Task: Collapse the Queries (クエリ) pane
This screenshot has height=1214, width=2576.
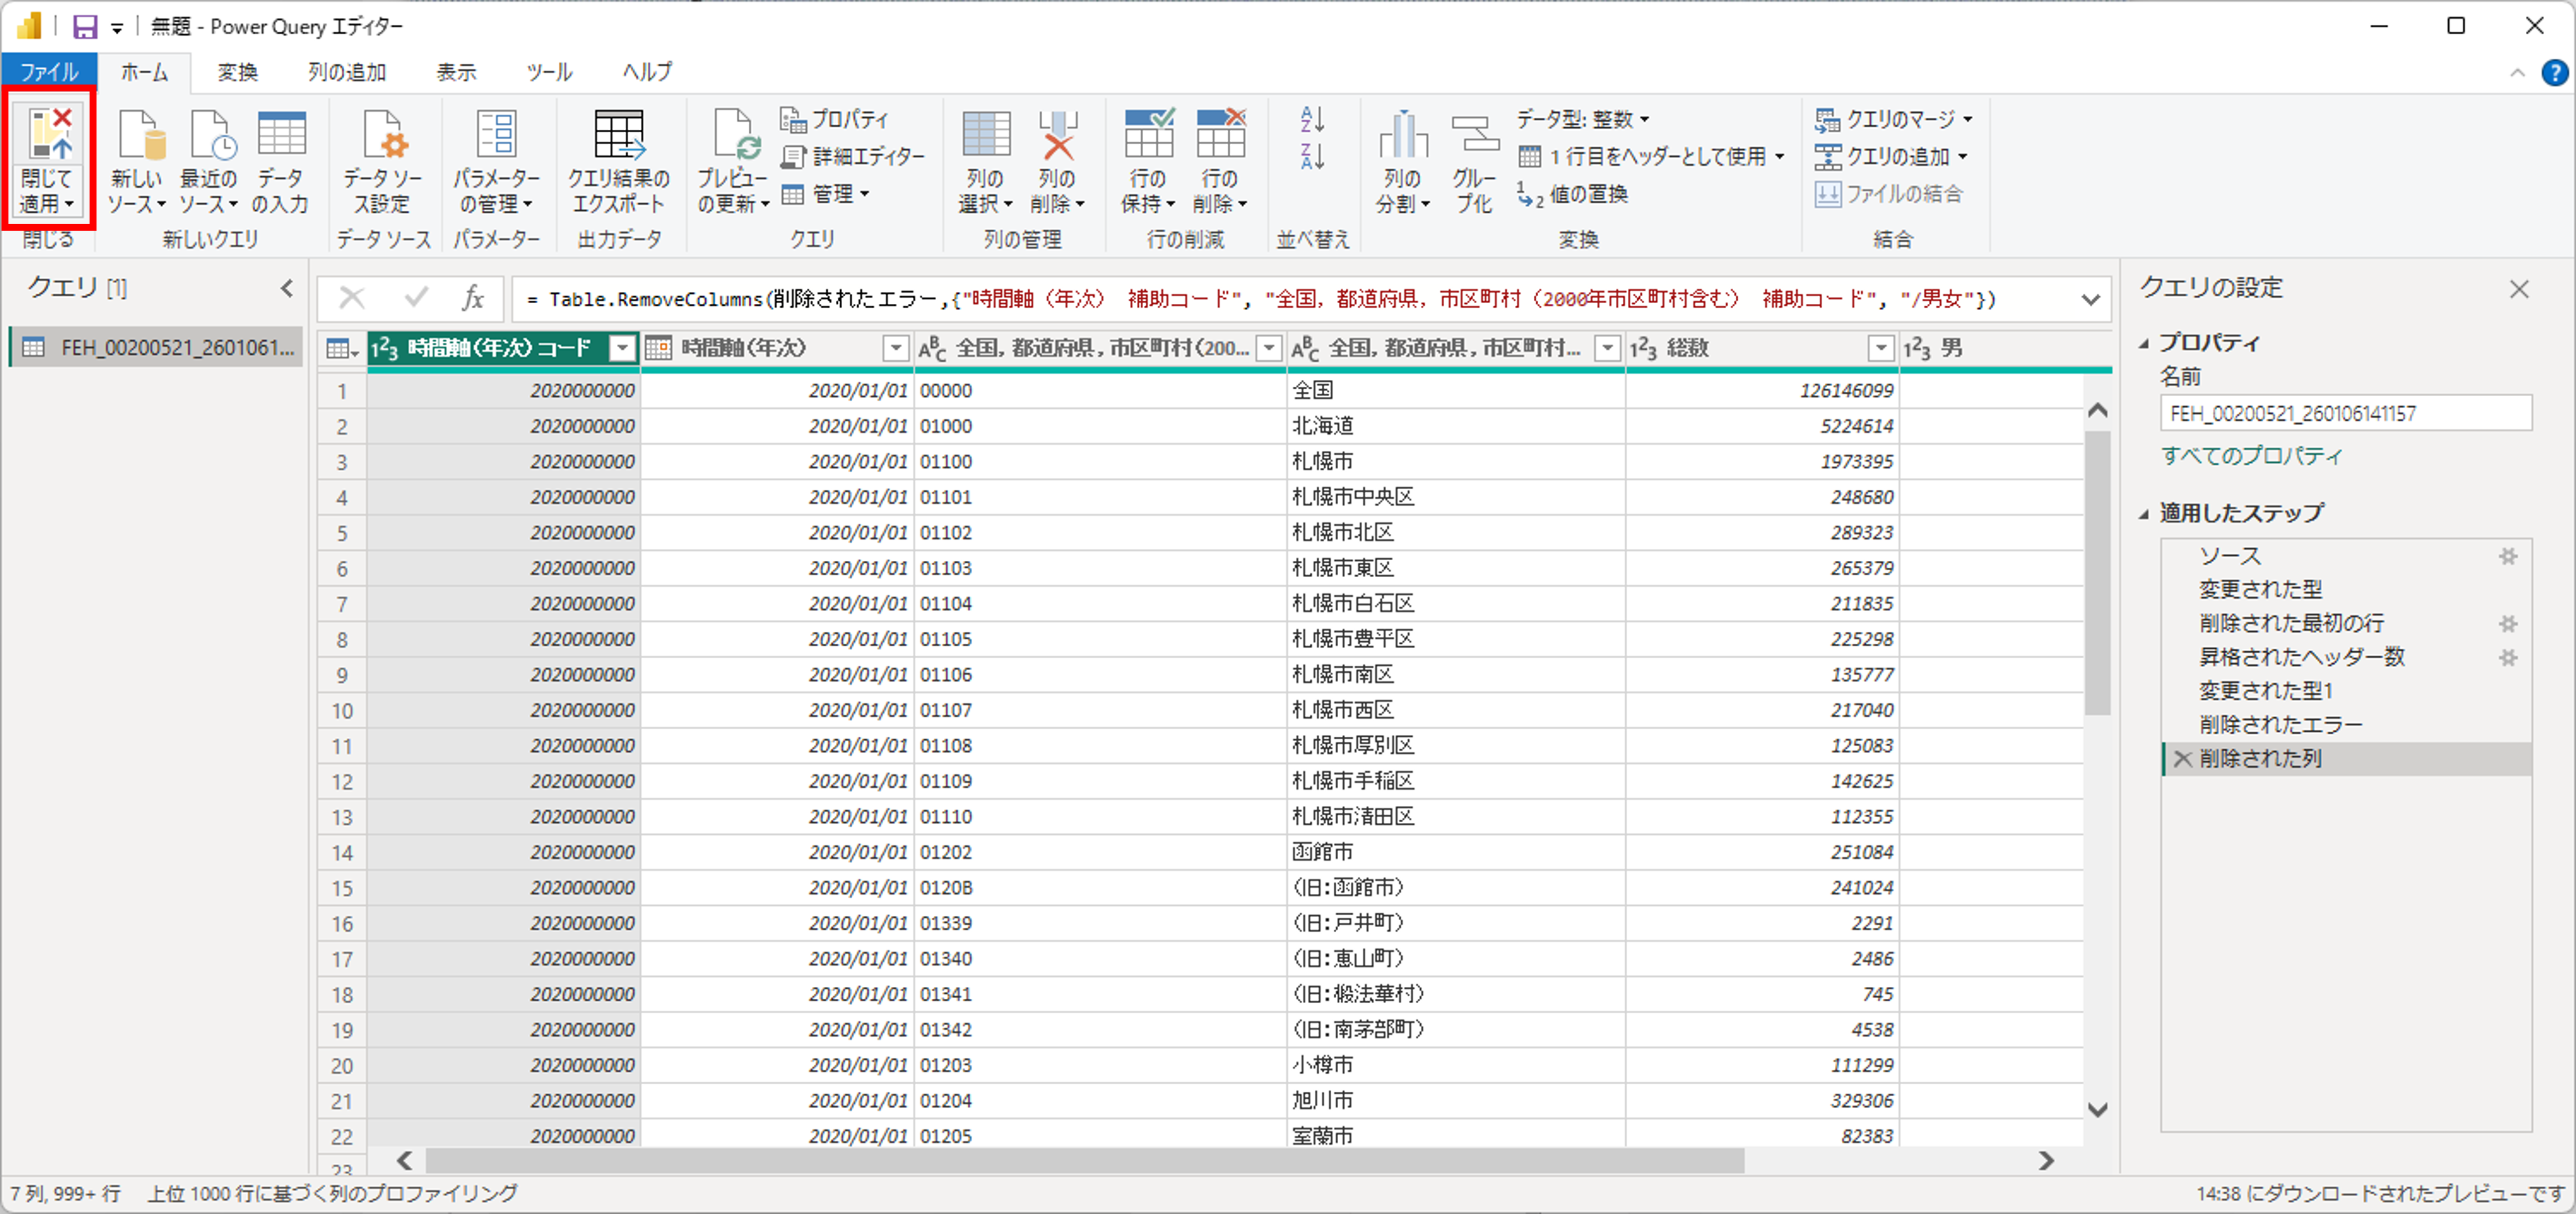Action: pos(287,289)
